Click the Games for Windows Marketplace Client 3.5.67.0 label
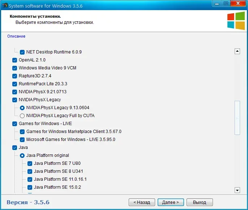 (x=74, y=132)
